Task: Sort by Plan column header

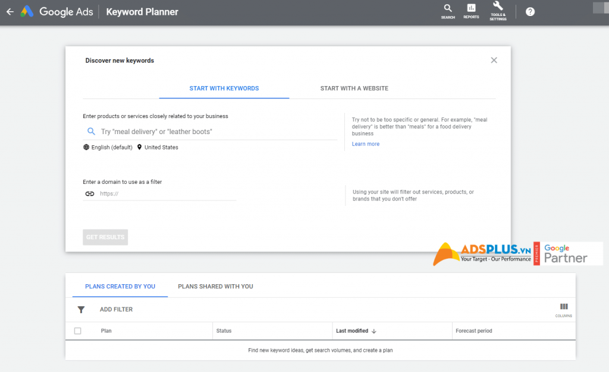Action: [106, 331]
